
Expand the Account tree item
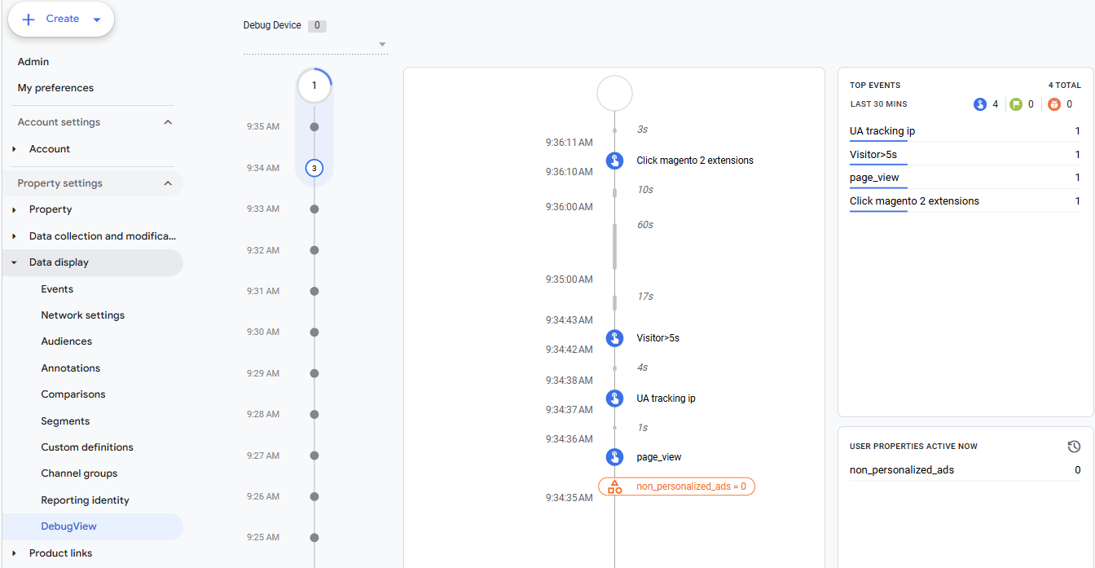(x=15, y=149)
